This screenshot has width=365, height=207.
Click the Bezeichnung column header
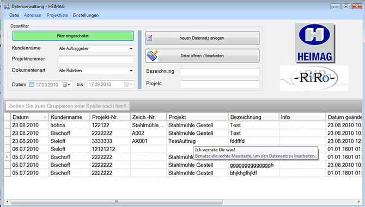(x=253, y=117)
